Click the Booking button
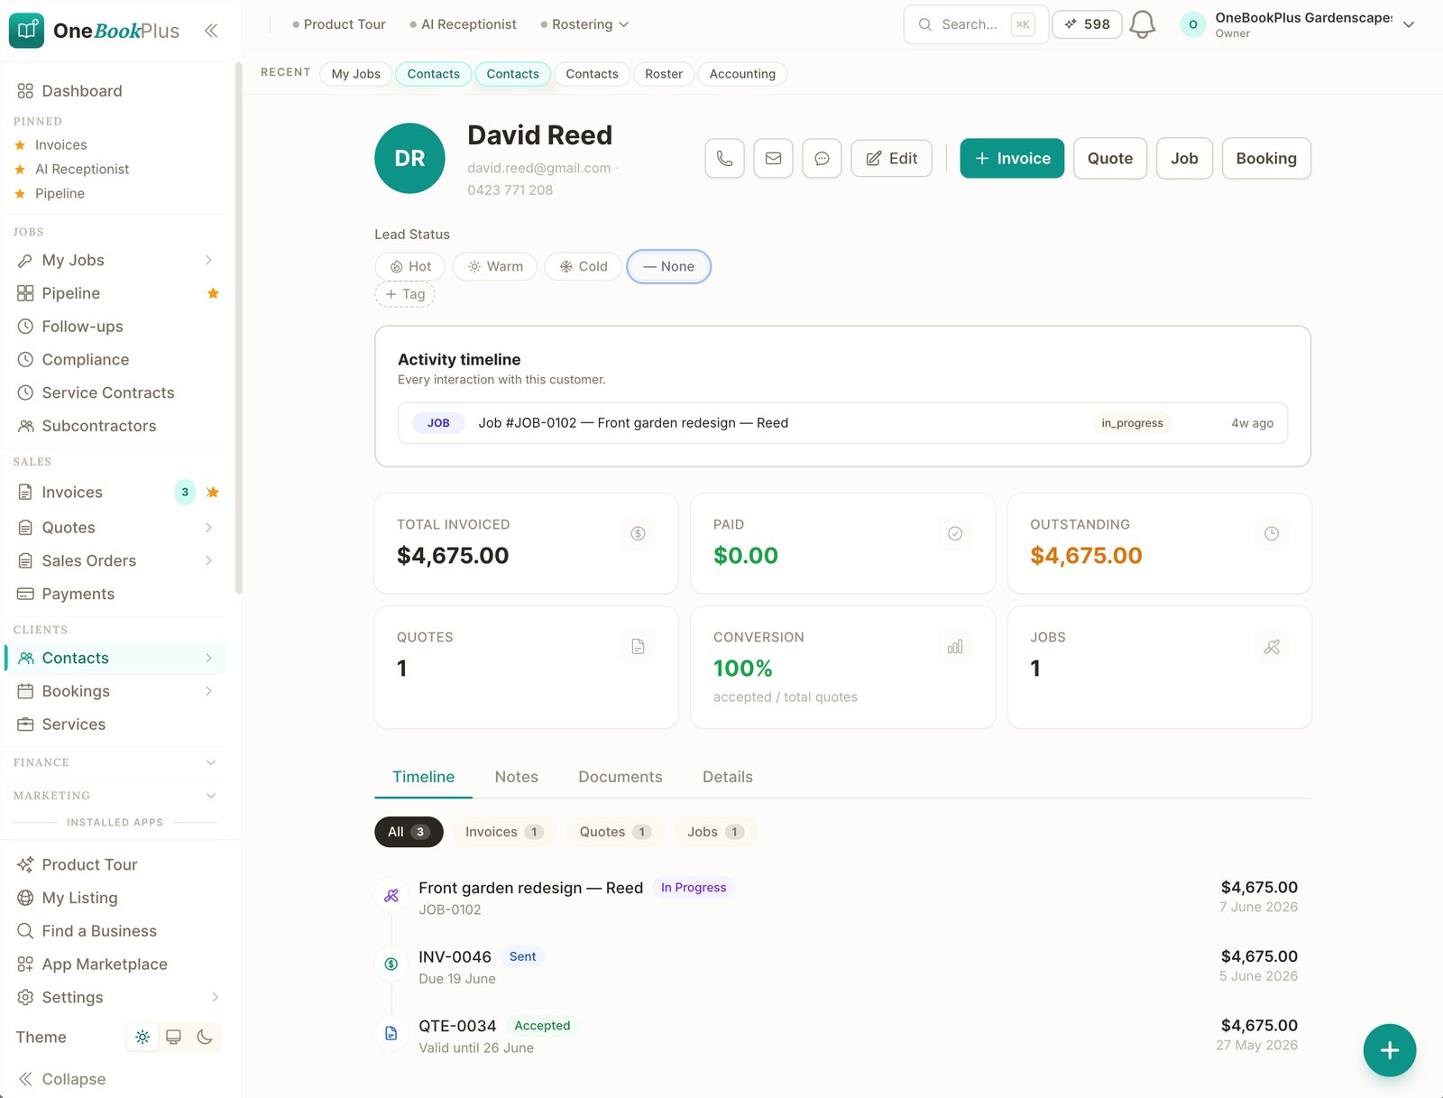Screen dimensions: 1443x1098 (x=1266, y=158)
